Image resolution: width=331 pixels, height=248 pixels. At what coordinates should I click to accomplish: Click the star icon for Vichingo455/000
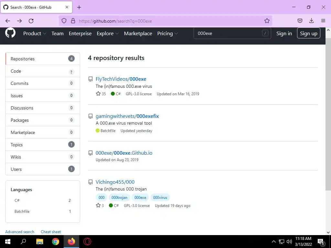pos(98,205)
